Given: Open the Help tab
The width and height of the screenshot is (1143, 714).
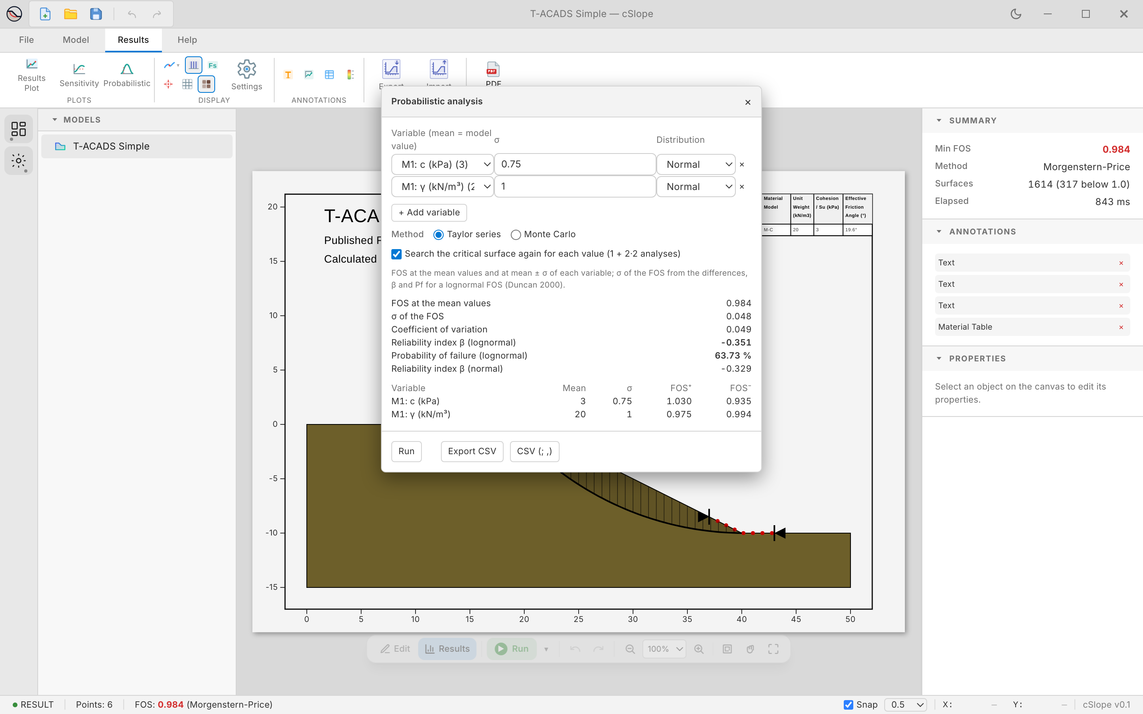Looking at the screenshot, I should pyautogui.click(x=187, y=40).
